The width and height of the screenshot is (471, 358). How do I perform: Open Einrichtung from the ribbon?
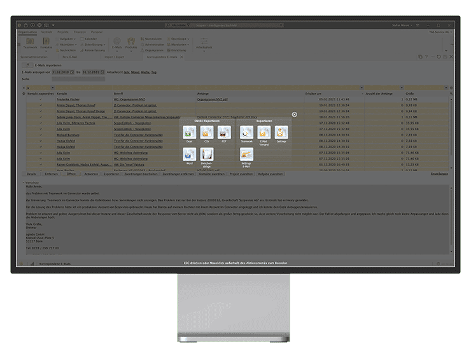click(x=177, y=50)
